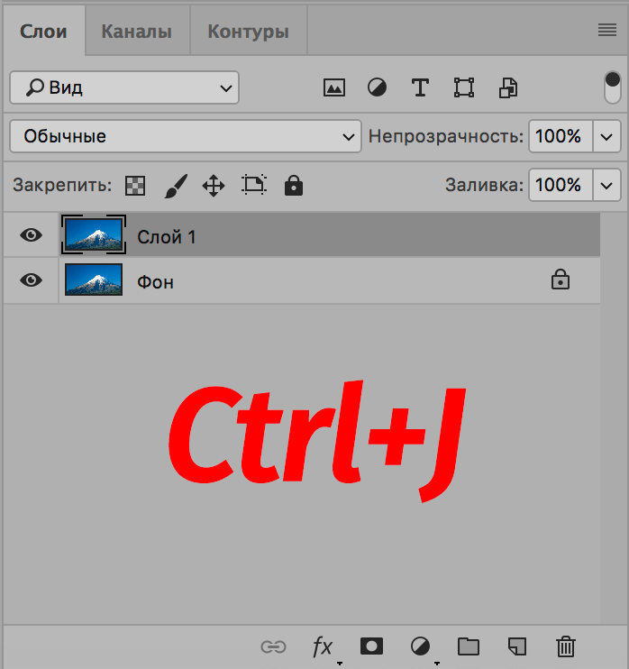Click the shape layer filter icon
Screen dimensions: 629x669
pos(464,87)
